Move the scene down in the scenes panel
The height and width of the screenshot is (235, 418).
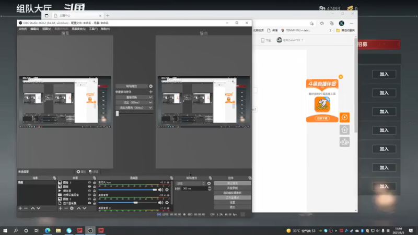(x=38, y=208)
